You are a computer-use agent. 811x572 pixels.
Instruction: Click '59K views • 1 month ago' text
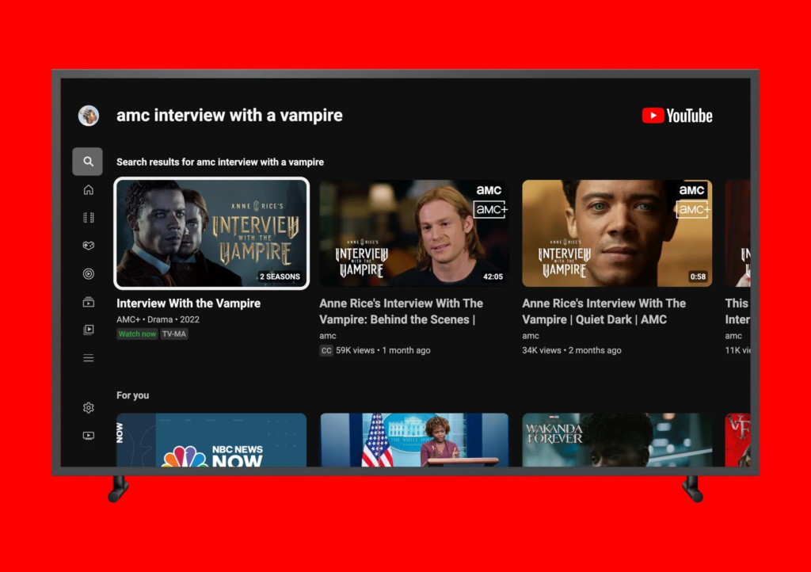tap(383, 351)
